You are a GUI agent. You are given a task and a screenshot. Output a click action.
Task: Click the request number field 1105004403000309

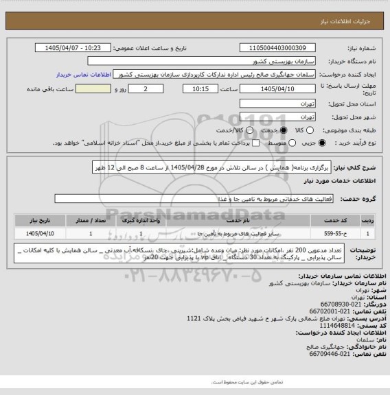pos(277,48)
